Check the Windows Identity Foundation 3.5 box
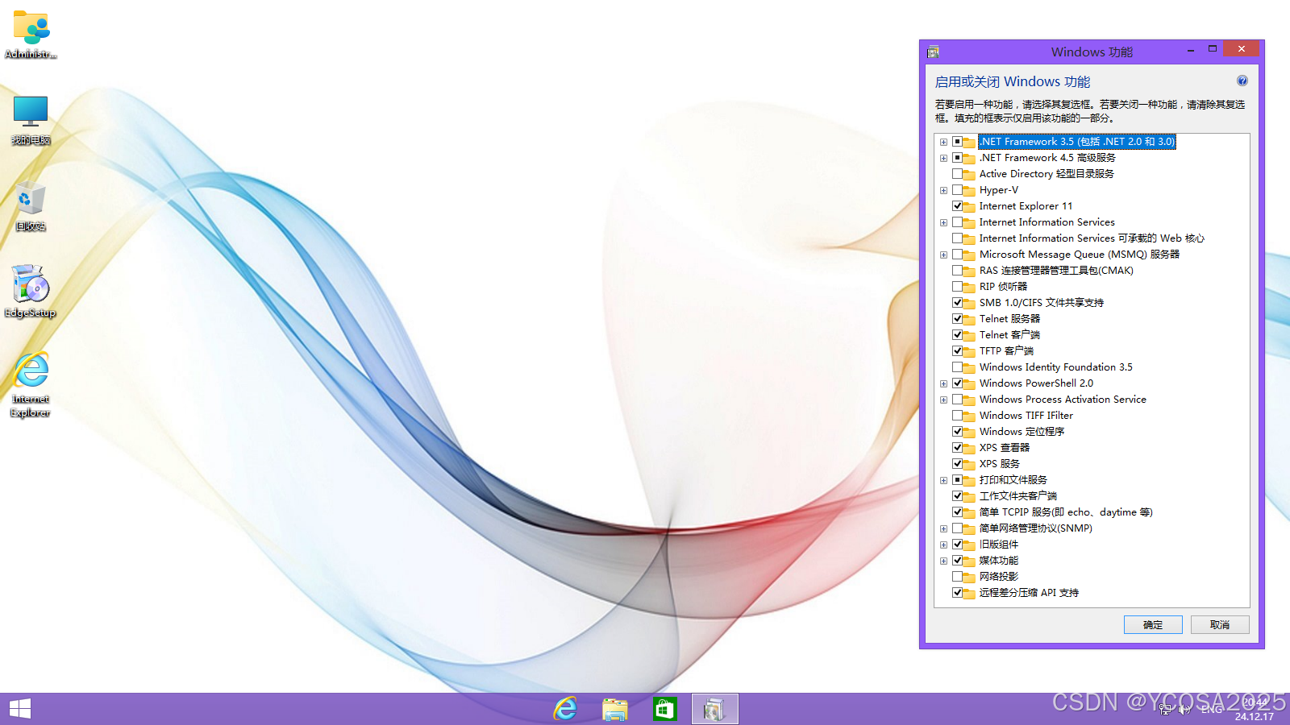The width and height of the screenshot is (1290, 725). pyautogui.click(x=957, y=367)
